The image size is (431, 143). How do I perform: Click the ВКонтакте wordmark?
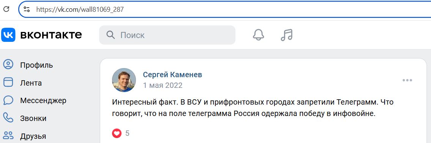click(51, 35)
